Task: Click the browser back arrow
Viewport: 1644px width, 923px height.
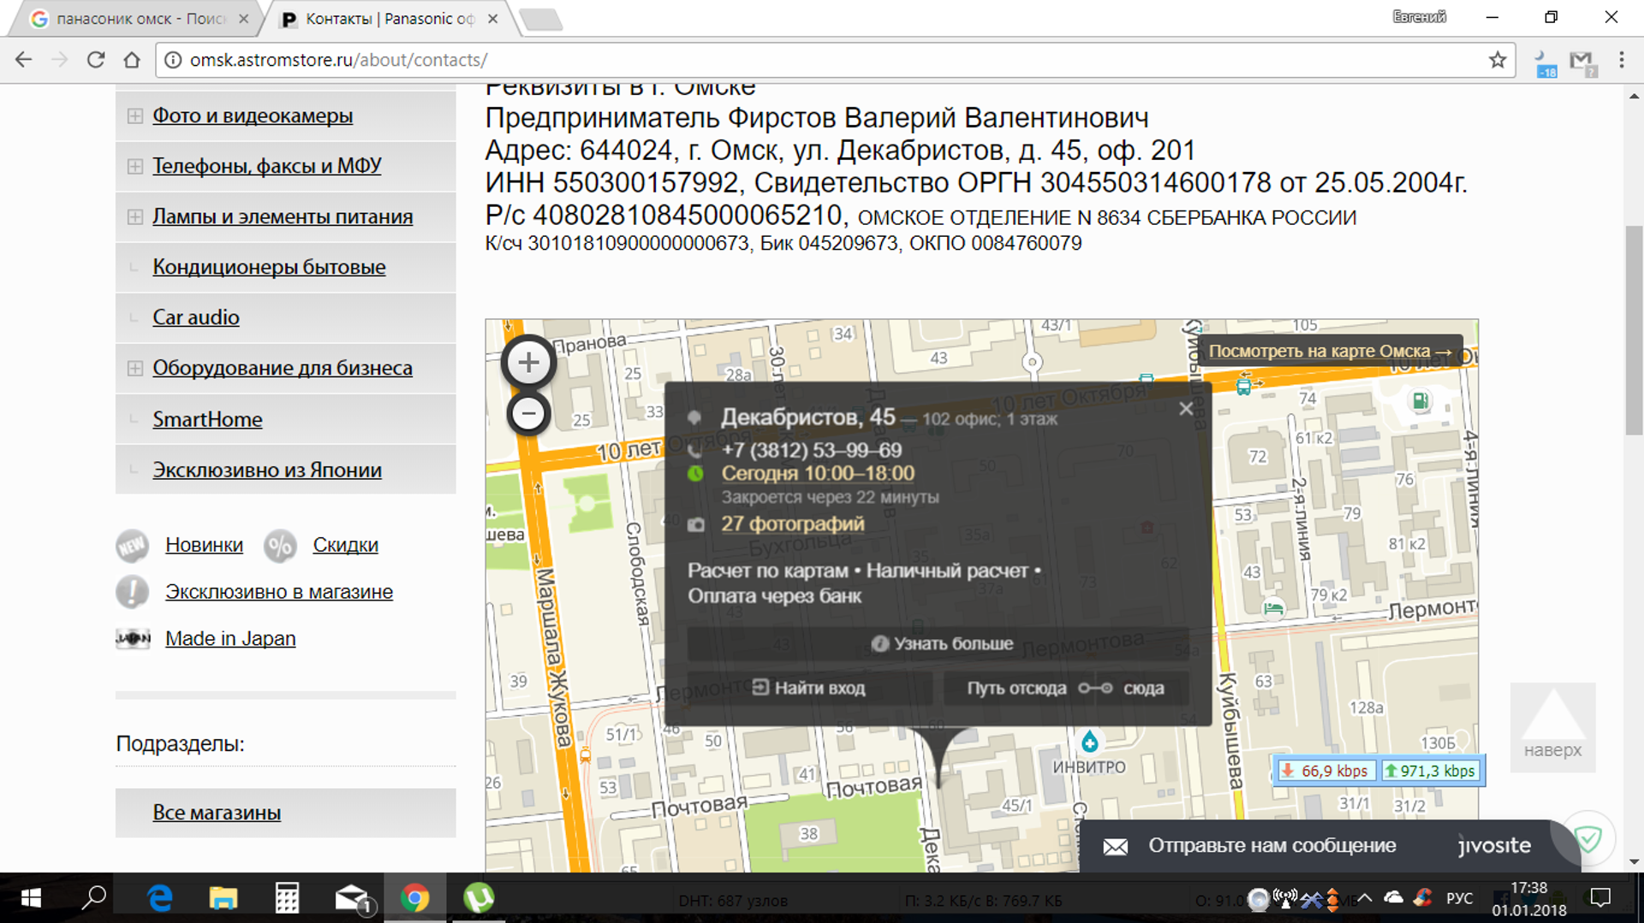Action: [x=24, y=60]
